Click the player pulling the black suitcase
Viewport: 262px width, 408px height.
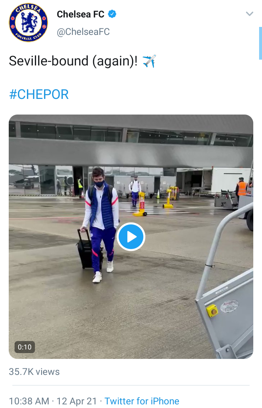coord(100,224)
